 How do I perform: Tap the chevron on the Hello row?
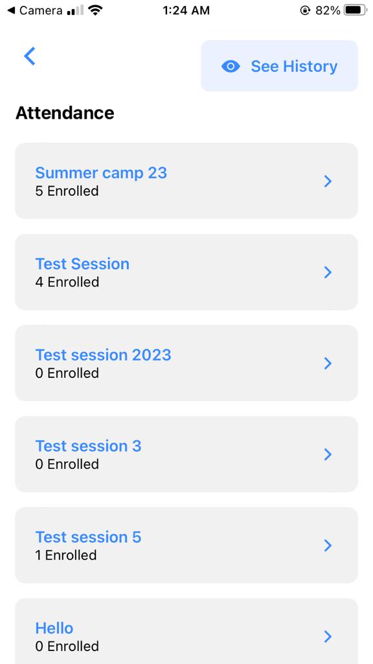point(328,637)
